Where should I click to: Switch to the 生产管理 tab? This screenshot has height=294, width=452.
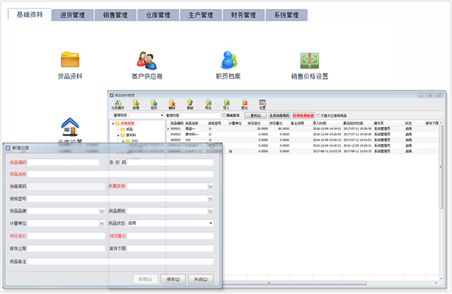[x=200, y=15]
